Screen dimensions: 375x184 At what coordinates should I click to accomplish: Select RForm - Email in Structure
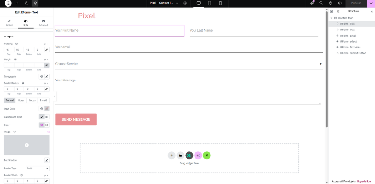coord(352,36)
